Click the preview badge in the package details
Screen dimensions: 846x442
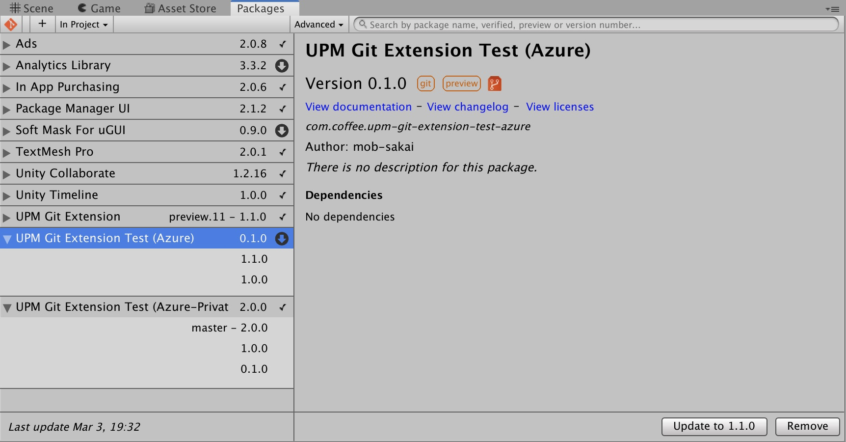(x=461, y=83)
